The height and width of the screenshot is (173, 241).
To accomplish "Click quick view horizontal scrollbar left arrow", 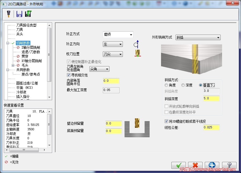I will 7,150.
